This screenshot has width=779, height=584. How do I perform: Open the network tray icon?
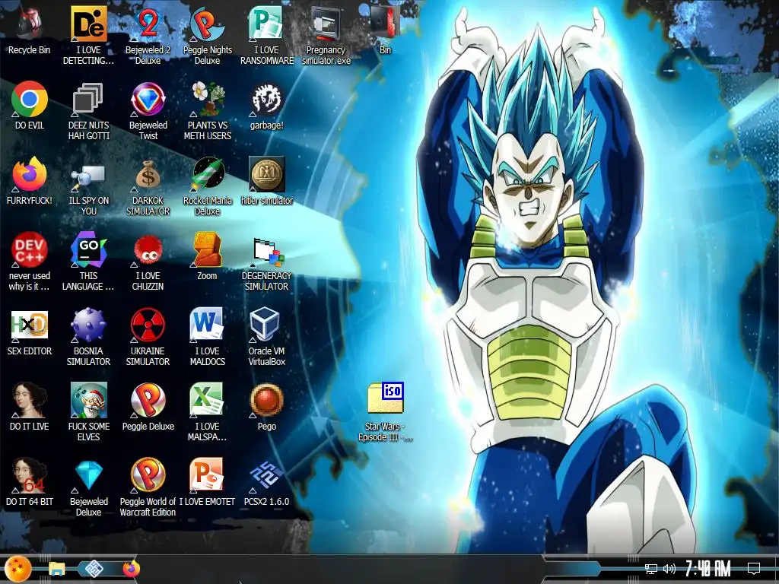651,569
